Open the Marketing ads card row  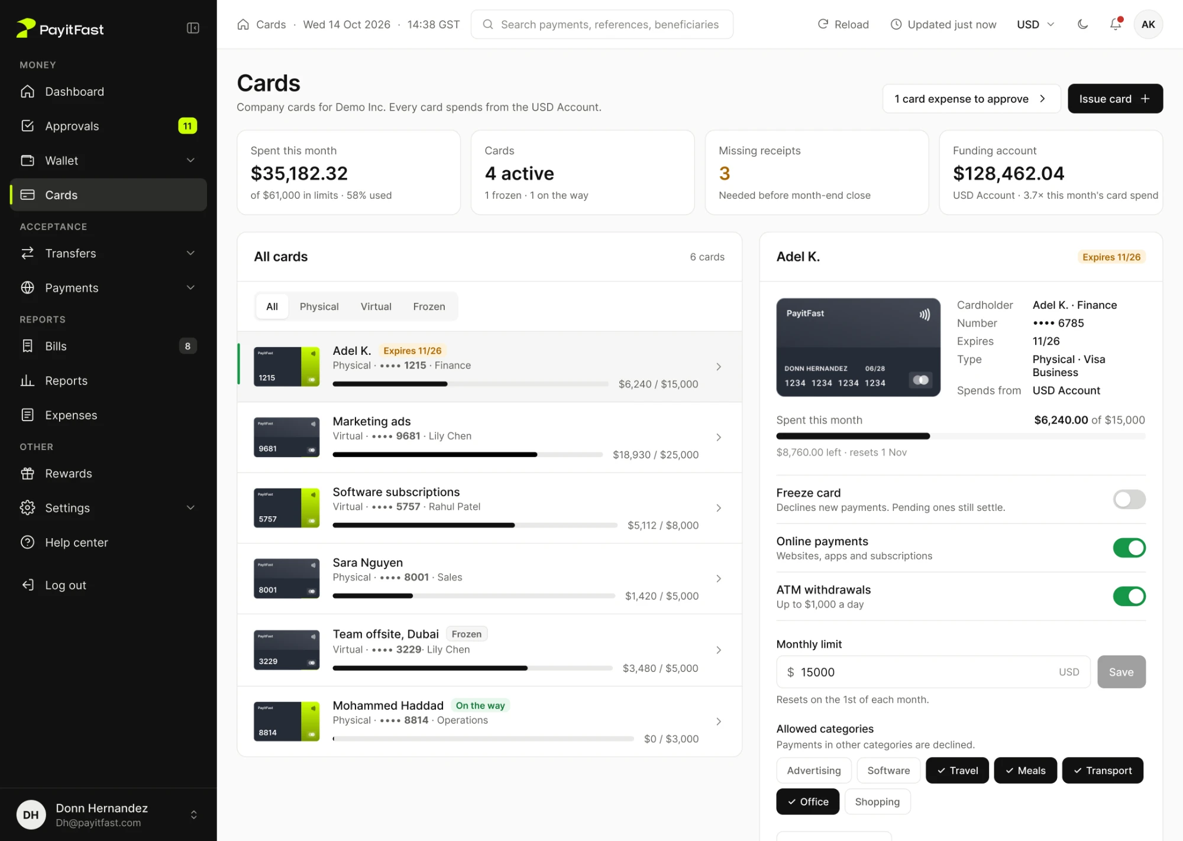click(x=489, y=438)
